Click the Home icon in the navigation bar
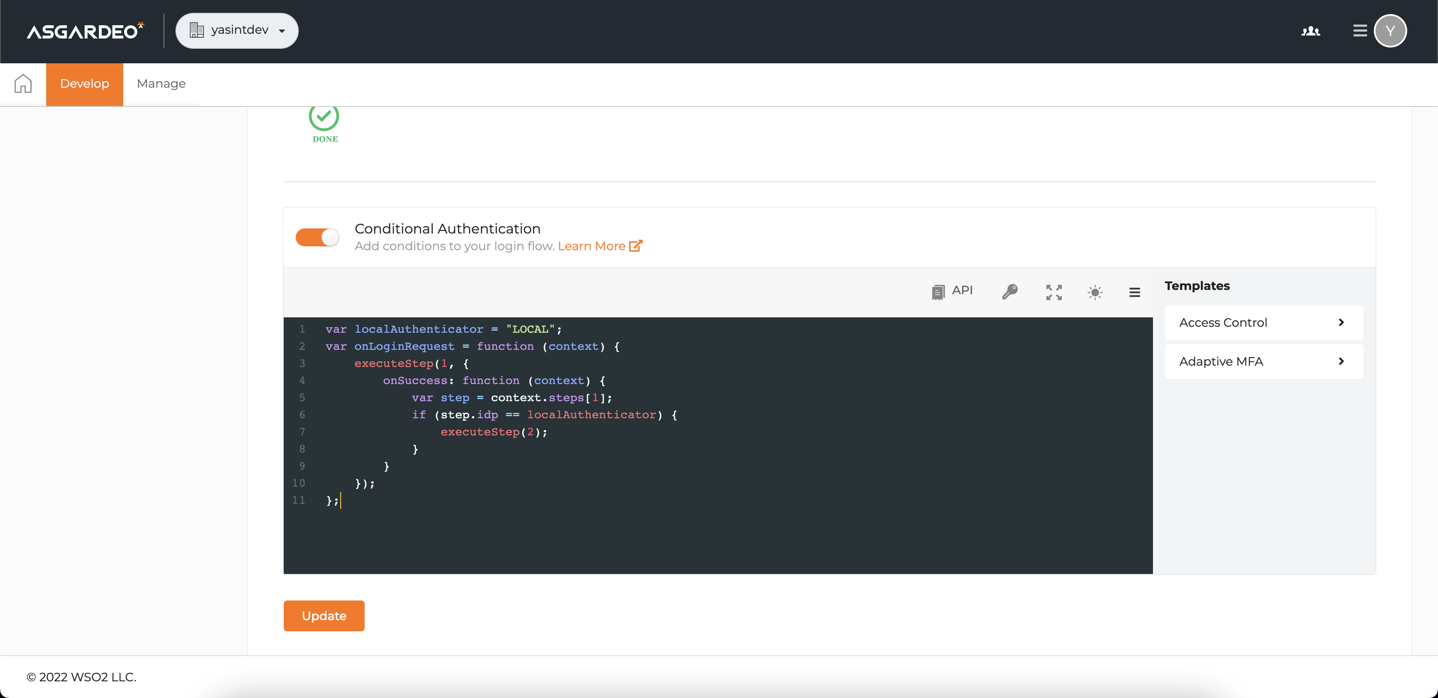This screenshot has height=698, width=1438. tap(23, 83)
